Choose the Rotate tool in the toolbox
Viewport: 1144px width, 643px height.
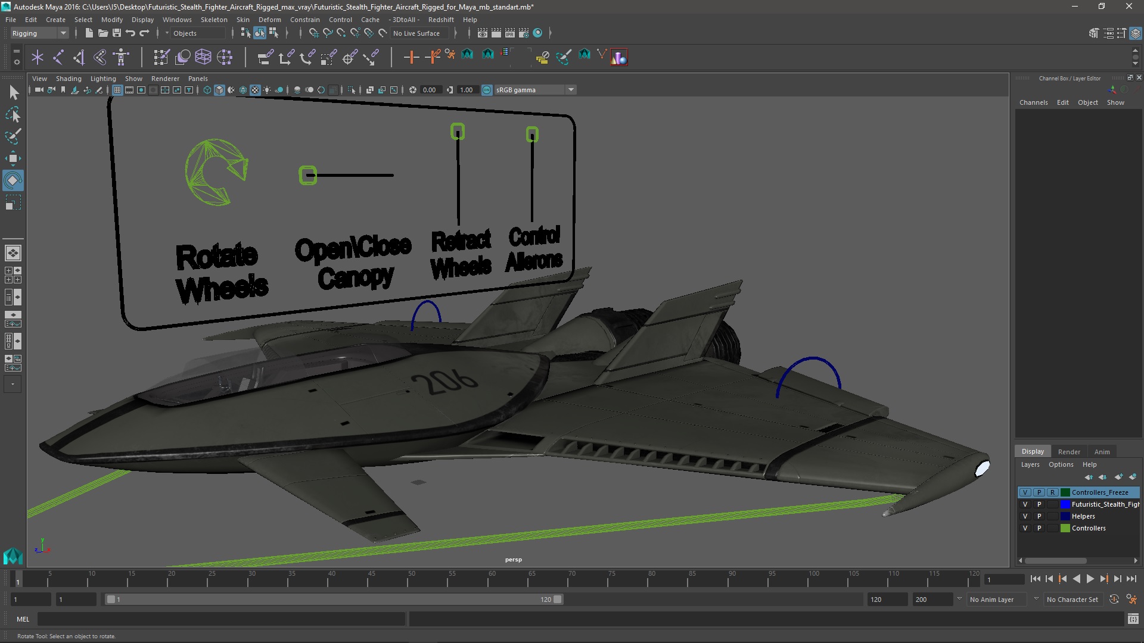[x=13, y=180]
